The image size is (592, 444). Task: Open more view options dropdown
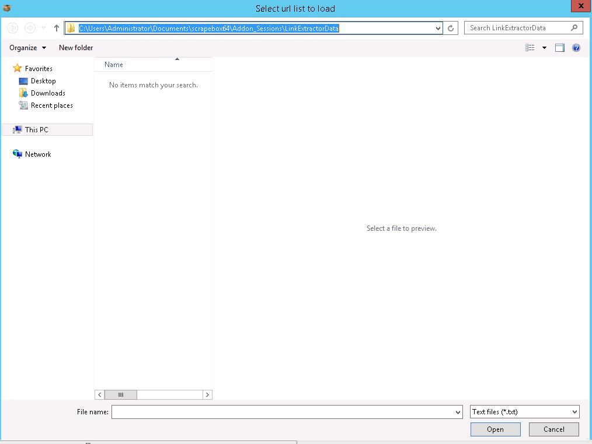click(545, 48)
